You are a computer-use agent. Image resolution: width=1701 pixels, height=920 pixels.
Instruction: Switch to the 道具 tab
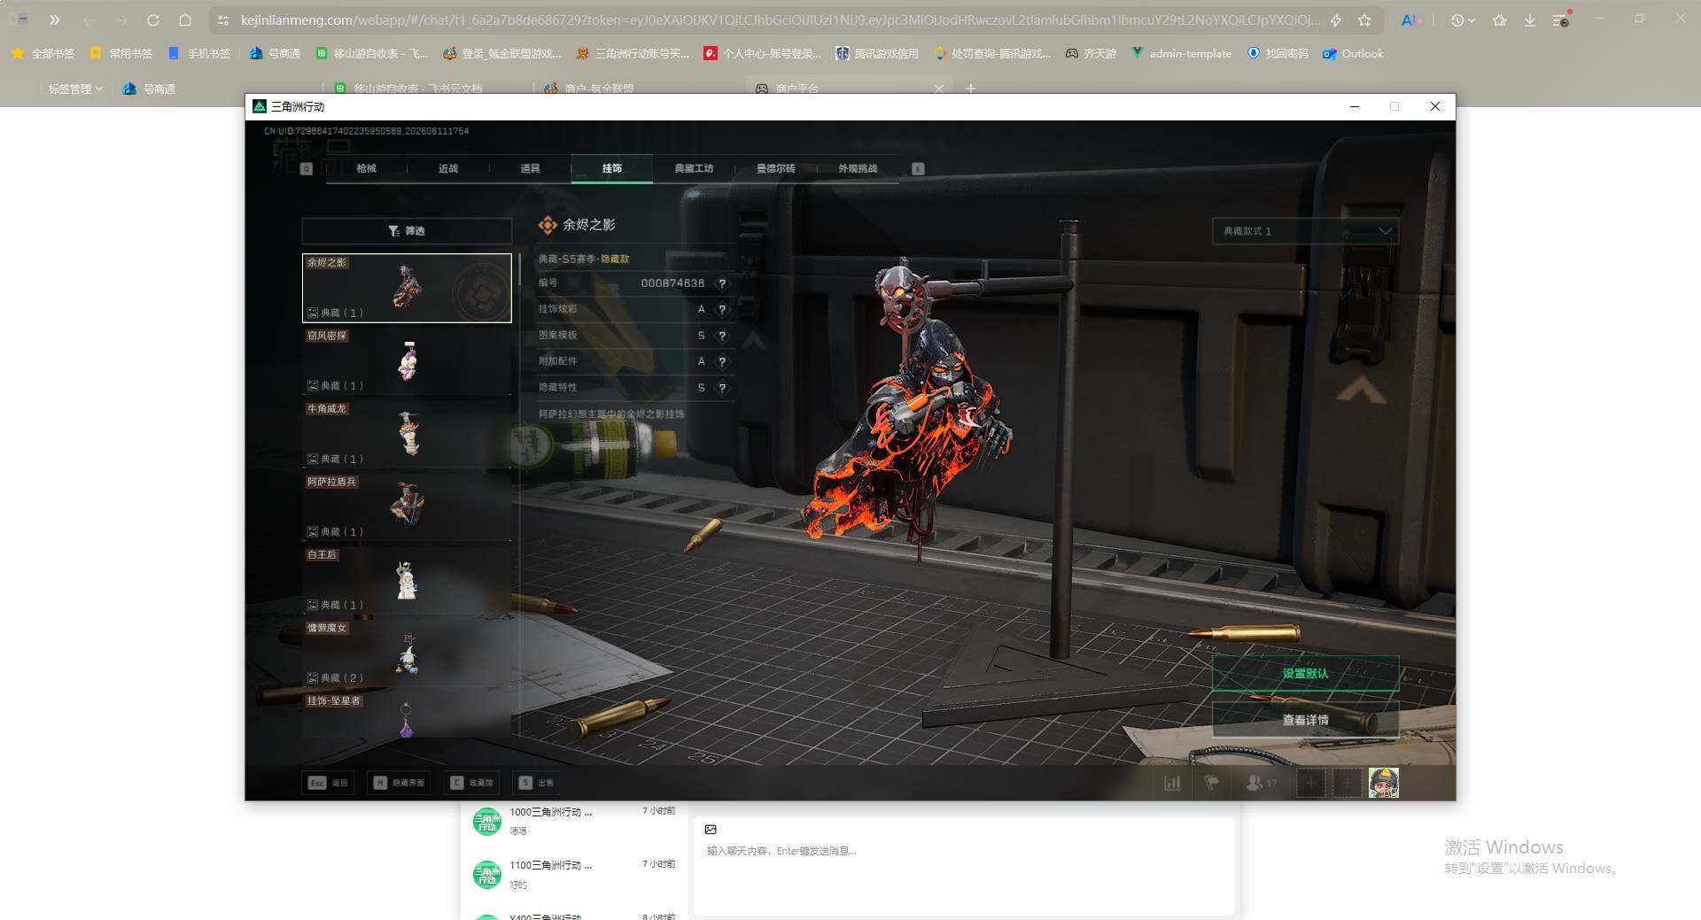point(530,168)
